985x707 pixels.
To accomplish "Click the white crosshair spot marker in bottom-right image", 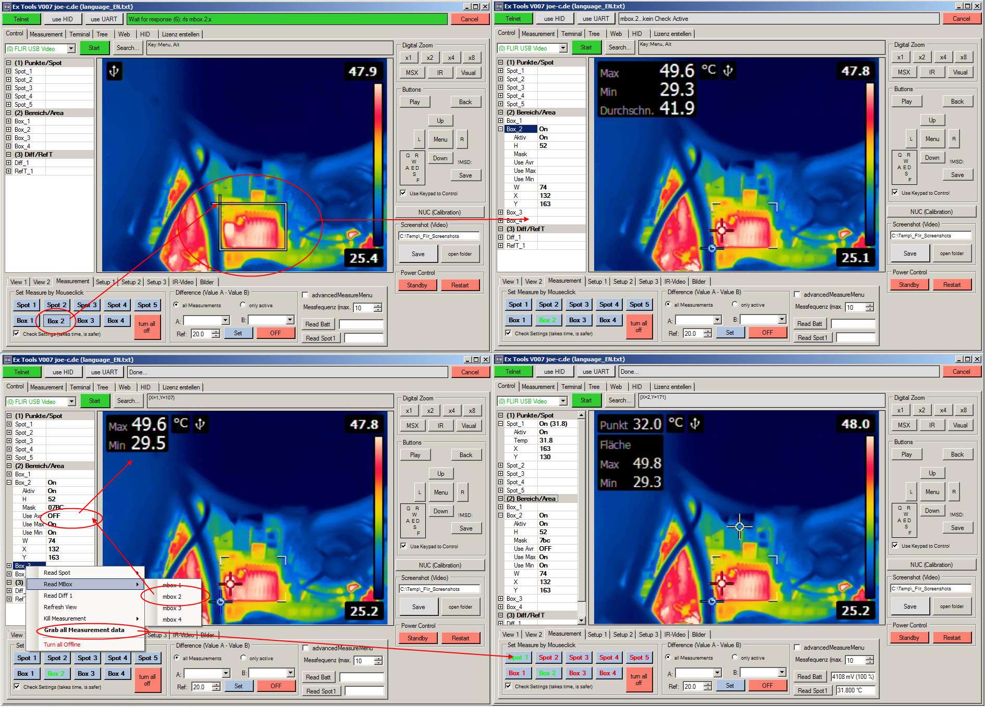I will tap(740, 526).
